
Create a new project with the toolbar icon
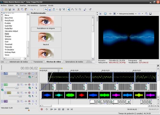point(2,9)
